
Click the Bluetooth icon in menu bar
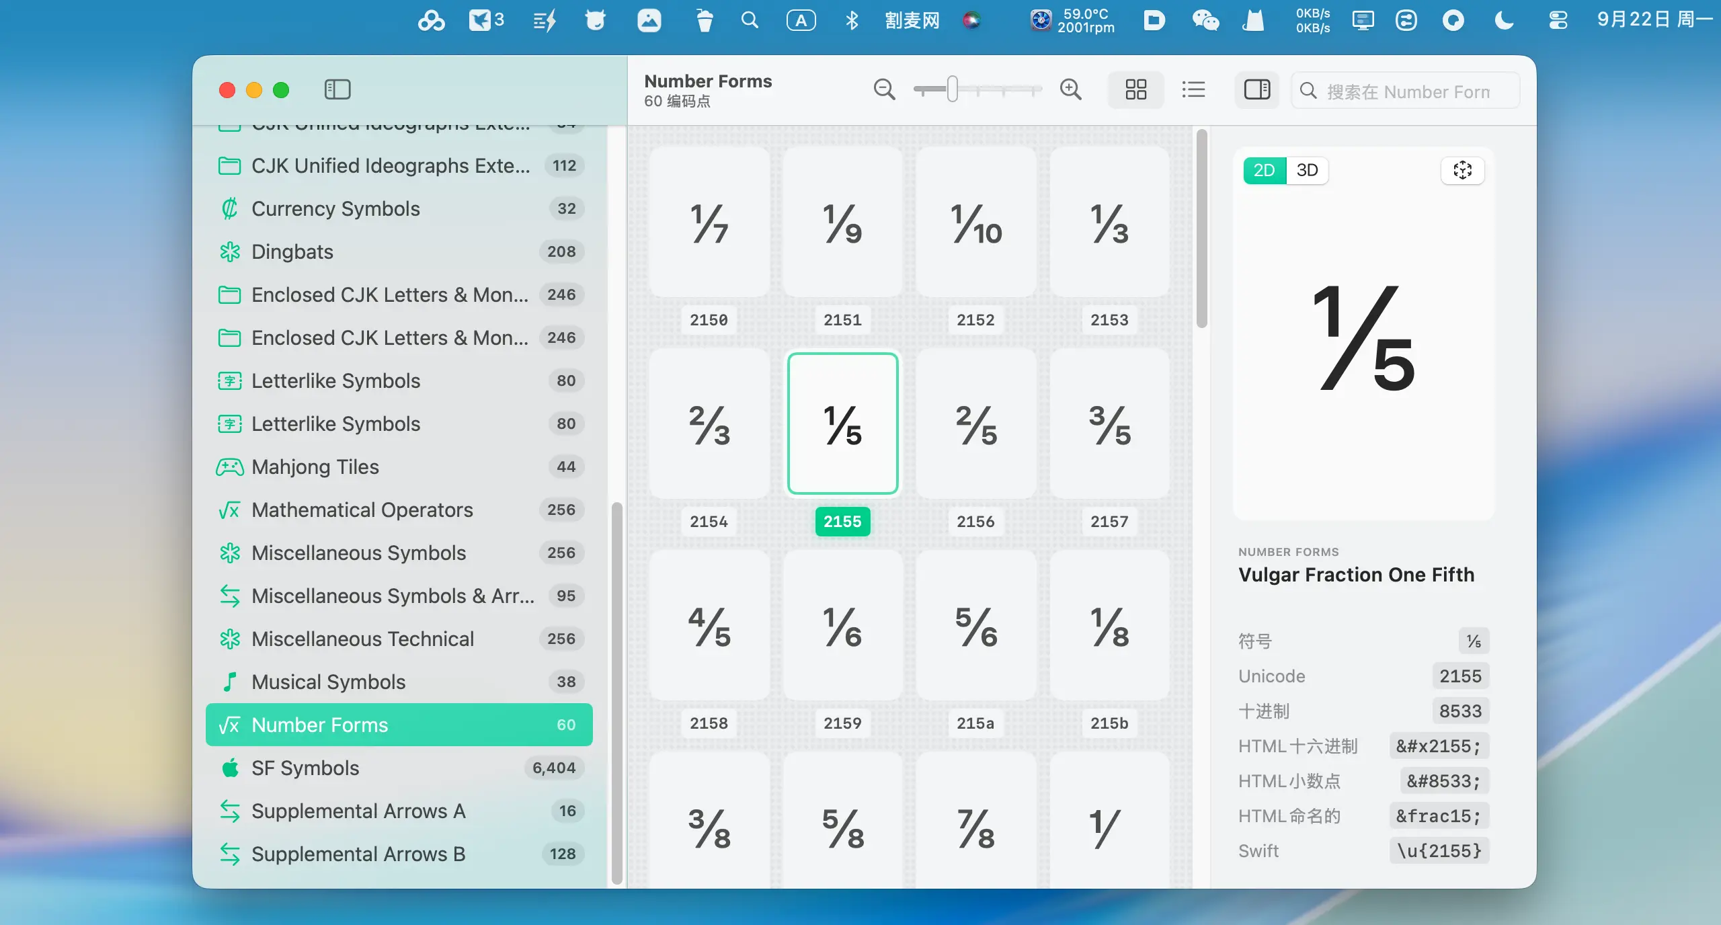(852, 20)
